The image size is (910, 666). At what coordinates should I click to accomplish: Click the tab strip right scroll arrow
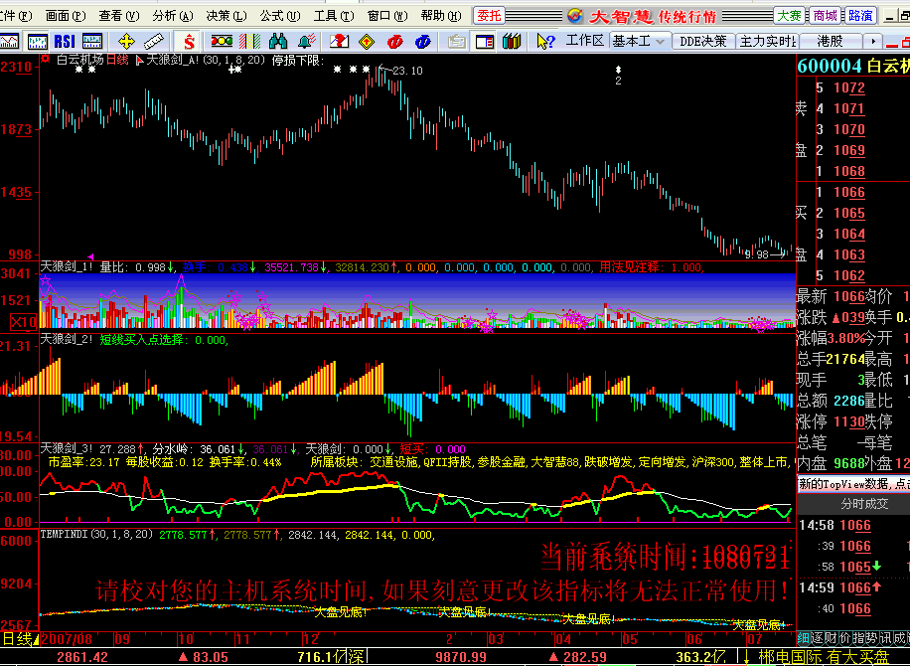click(873, 41)
